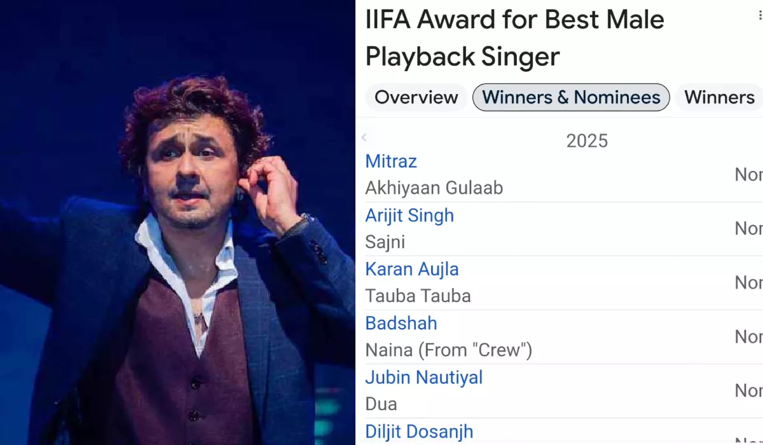Image resolution: width=763 pixels, height=445 pixels.
Task: Open the Diljit Dosanjh link
Action: point(419,432)
